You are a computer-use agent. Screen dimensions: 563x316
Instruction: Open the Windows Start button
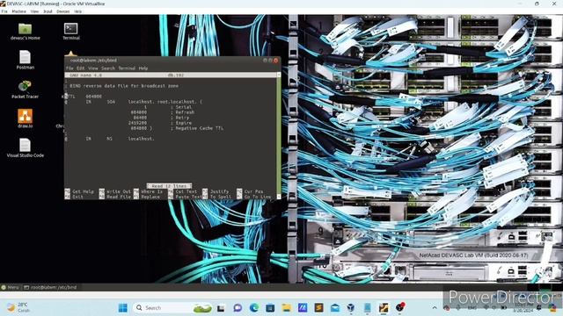tap(123, 308)
